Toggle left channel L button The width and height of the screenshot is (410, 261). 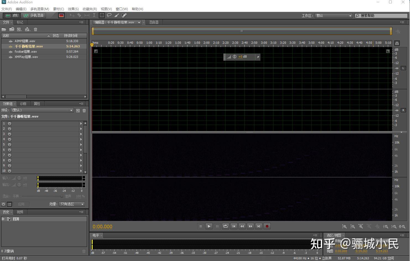[x=403, y=68]
